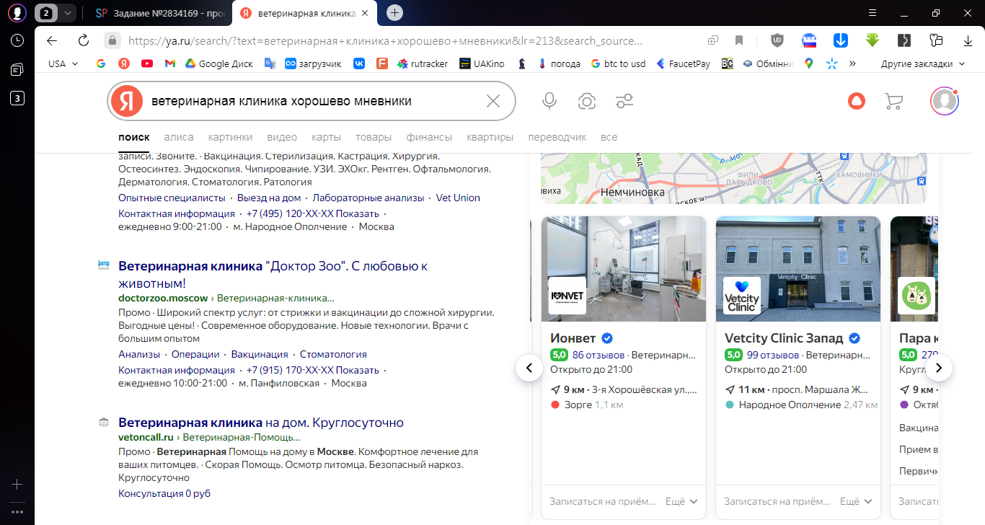The height and width of the screenshot is (525, 985).
Task: Open the blue downloads arrow icon
Action: pos(841,40)
